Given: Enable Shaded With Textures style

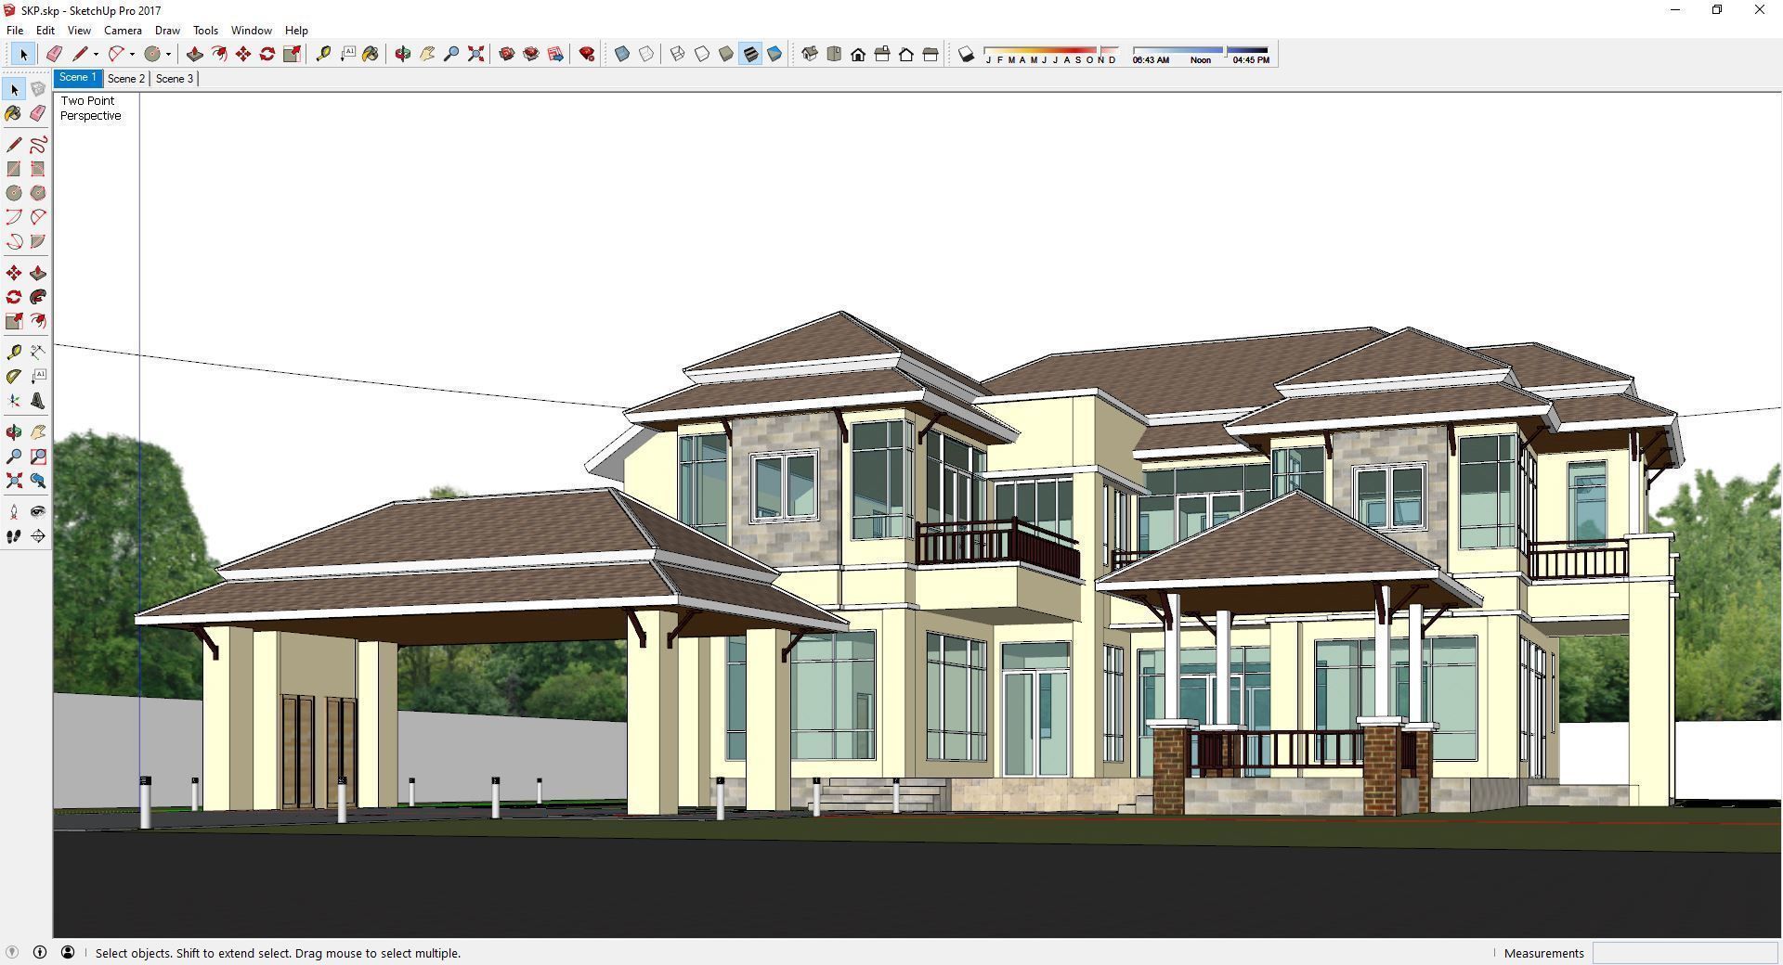Looking at the screenshot, I should [750, 55].
